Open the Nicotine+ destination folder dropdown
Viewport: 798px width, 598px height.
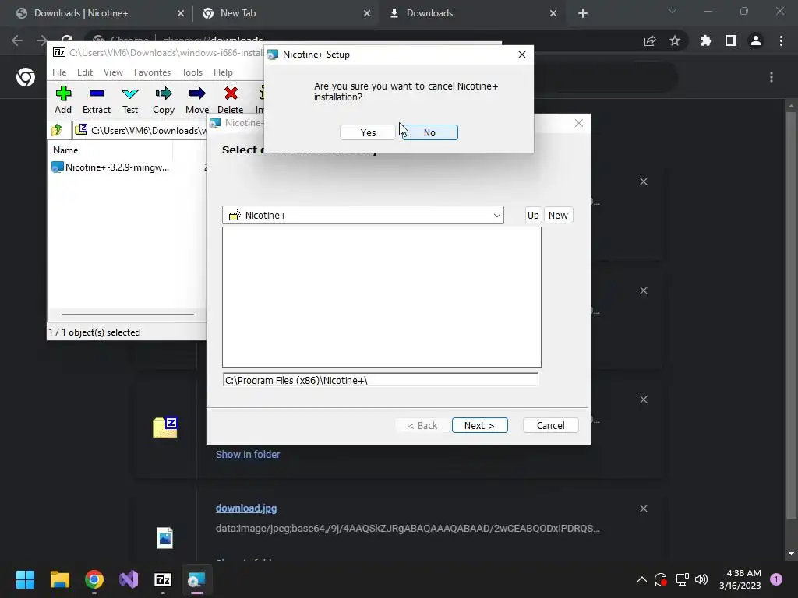pyautogui.click(x=363, y=215)
